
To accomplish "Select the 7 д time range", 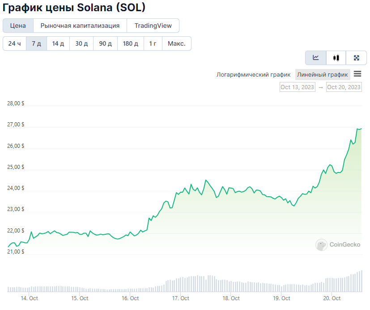I will coord(36,43).
